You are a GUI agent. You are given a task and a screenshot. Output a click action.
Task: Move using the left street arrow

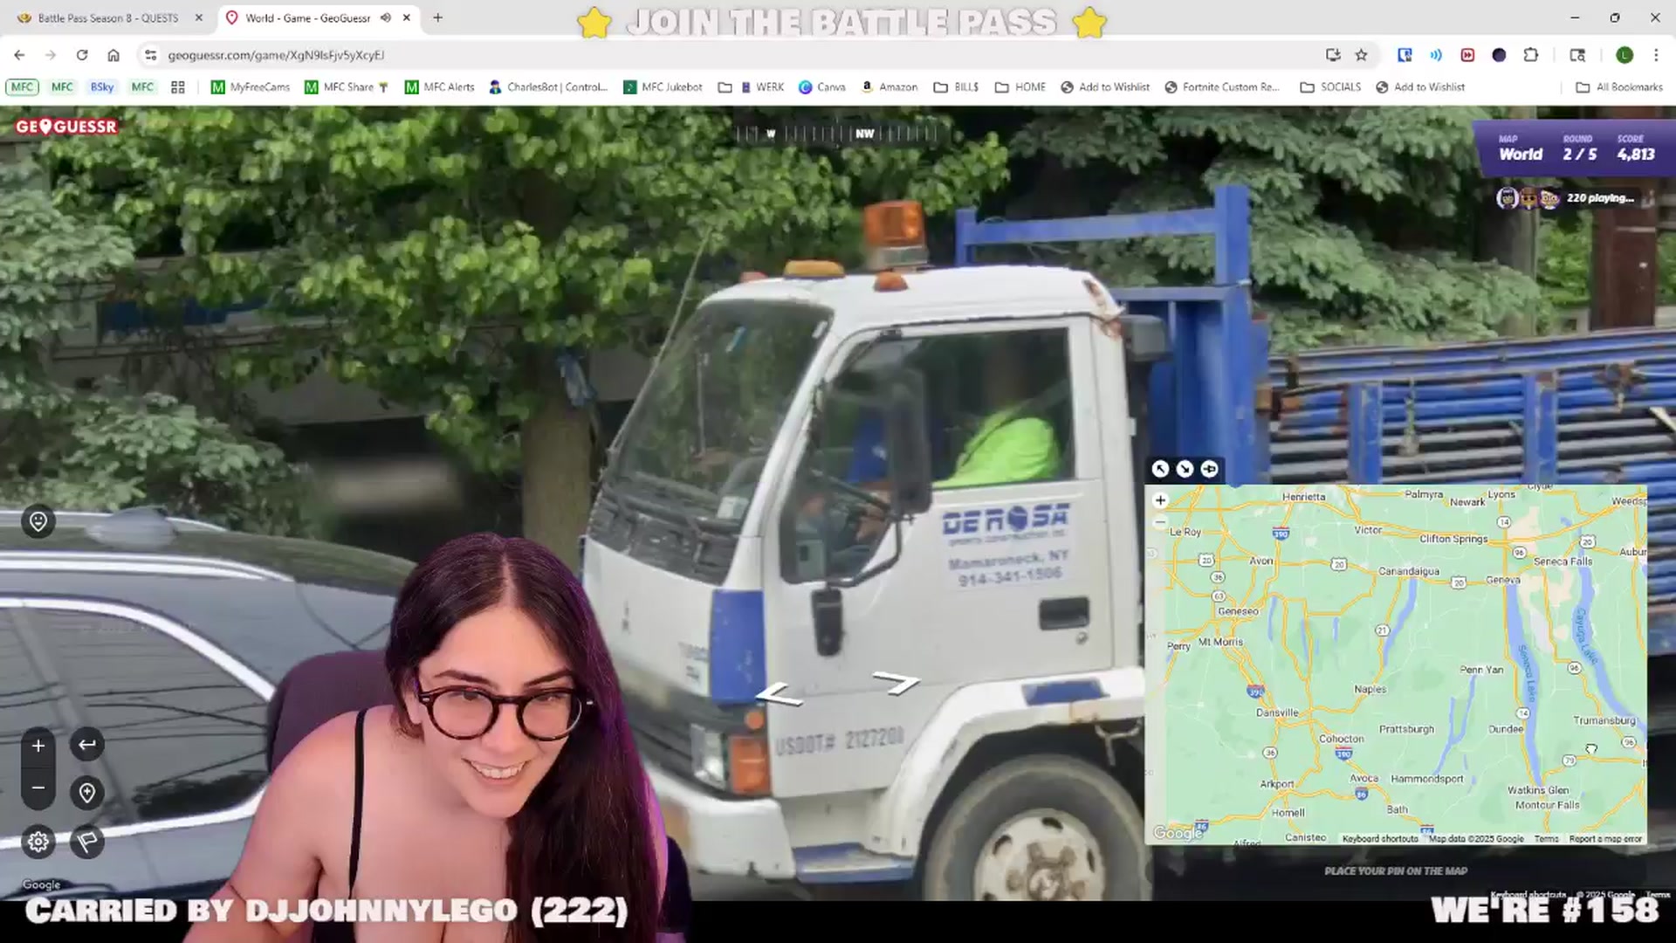[779, 694]
